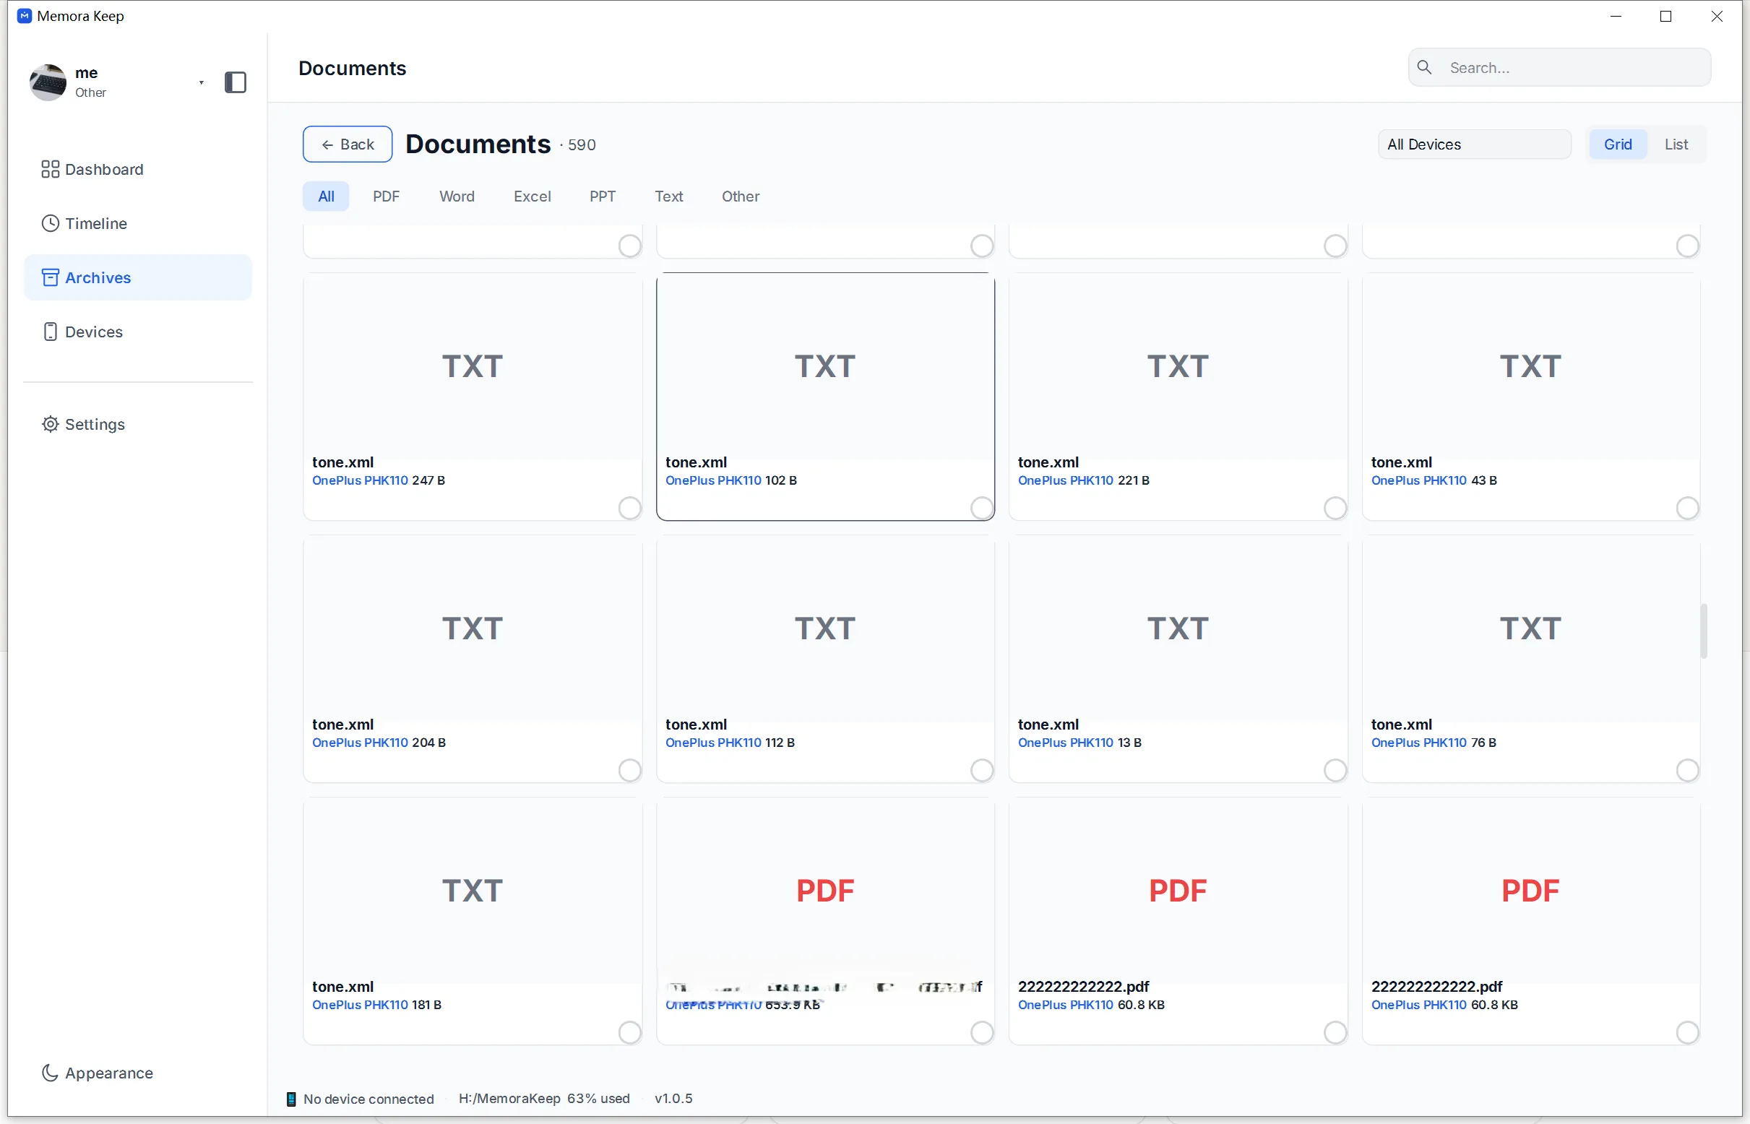Open the Devices page
Screen dimensions: 1750x1124
[x=137, y=332]
